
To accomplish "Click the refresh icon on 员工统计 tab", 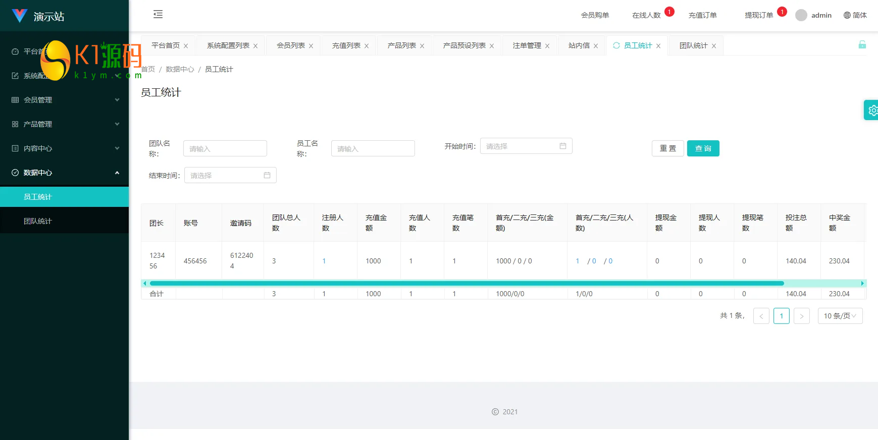I will point(616,45).
